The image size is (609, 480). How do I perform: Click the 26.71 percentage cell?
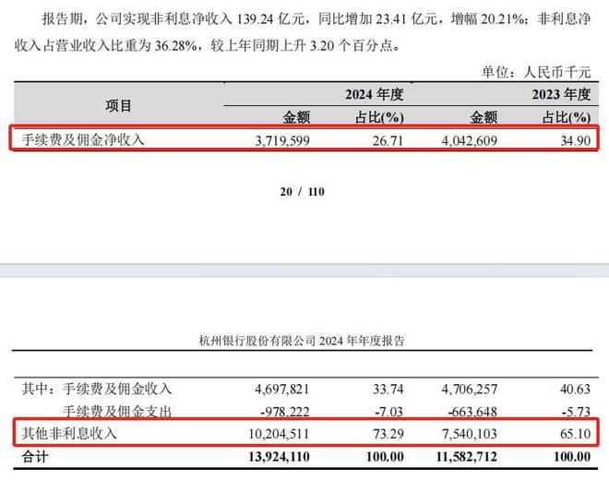(388, 140)
